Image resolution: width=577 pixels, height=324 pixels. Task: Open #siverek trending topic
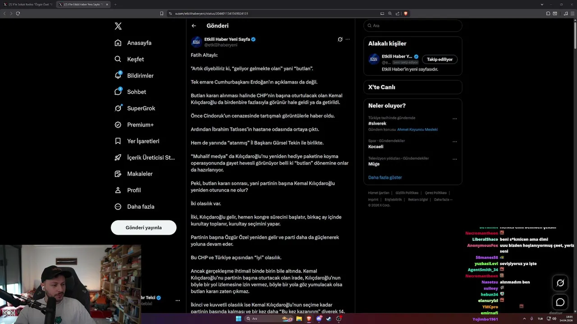click(377, 123)
